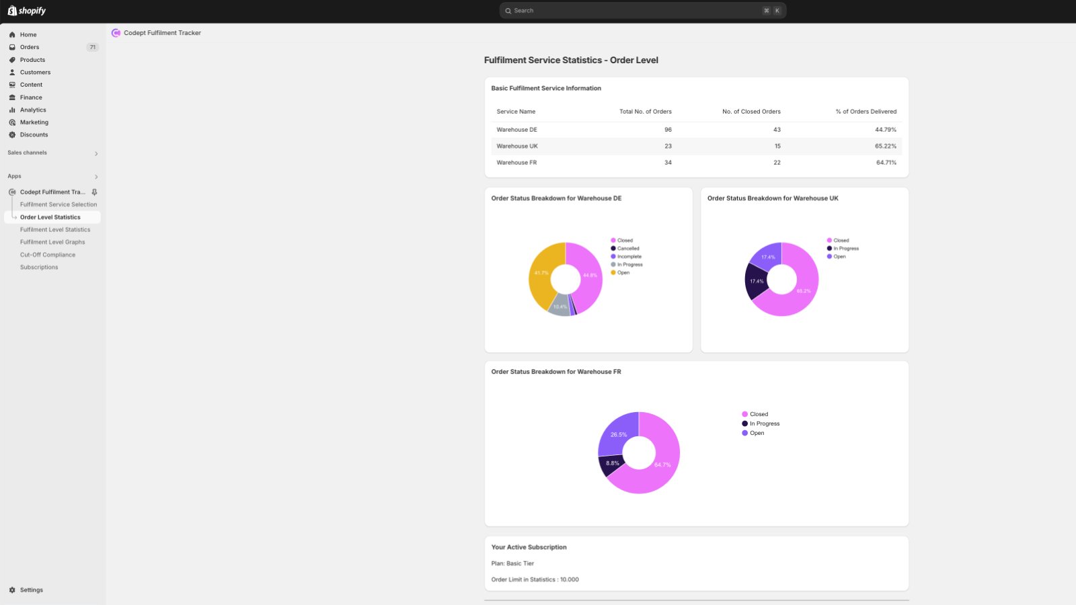
Task: Click Open legend entry in Warehouse DE chart
Action: pyautogui.click(x=620, y=273)
